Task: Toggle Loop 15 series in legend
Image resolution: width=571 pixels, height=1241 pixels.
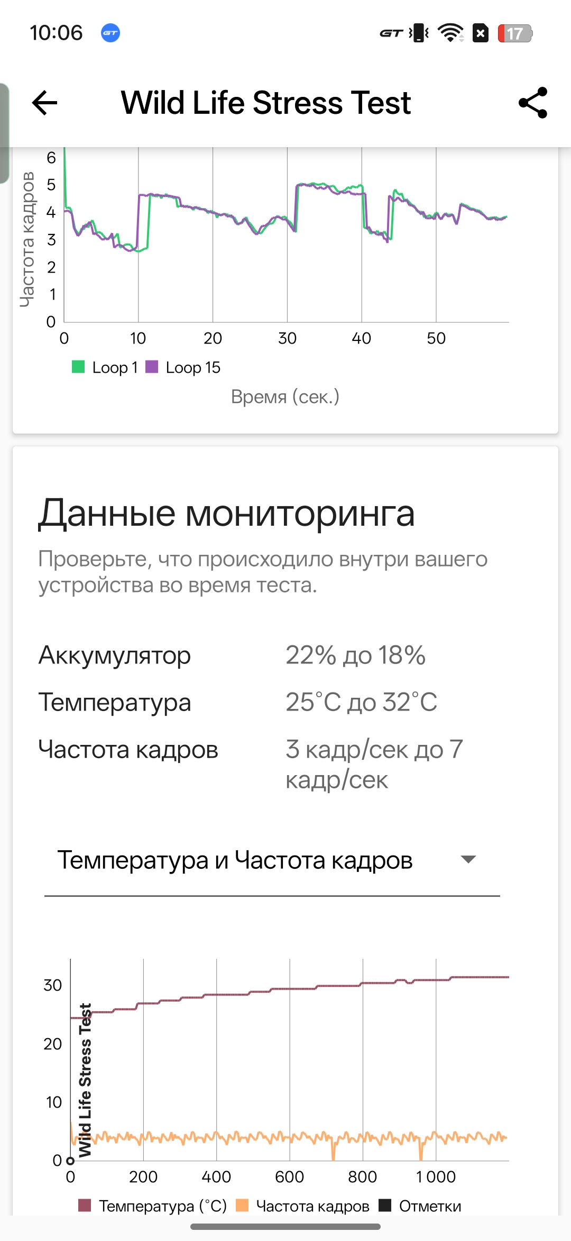Action: click(183, 367)
